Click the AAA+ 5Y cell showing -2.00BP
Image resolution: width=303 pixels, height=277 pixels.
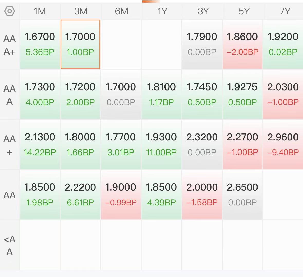(242, 44)
